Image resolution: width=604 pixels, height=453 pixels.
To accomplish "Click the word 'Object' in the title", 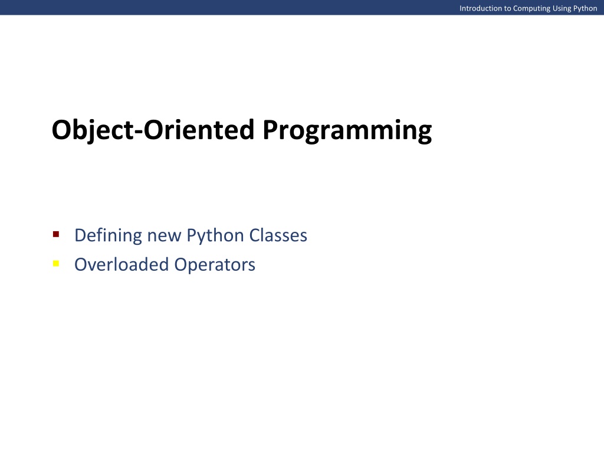I will click(93, 131).
